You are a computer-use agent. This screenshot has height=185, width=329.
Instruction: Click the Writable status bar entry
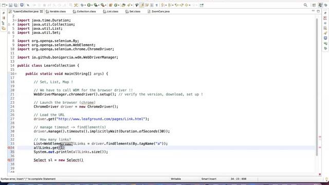[176, 179]
